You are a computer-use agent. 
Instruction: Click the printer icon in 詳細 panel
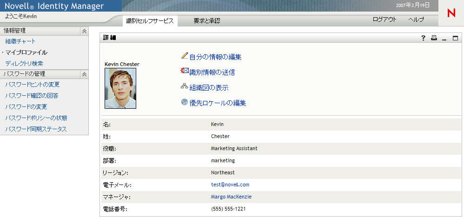(x=434, y=38)
